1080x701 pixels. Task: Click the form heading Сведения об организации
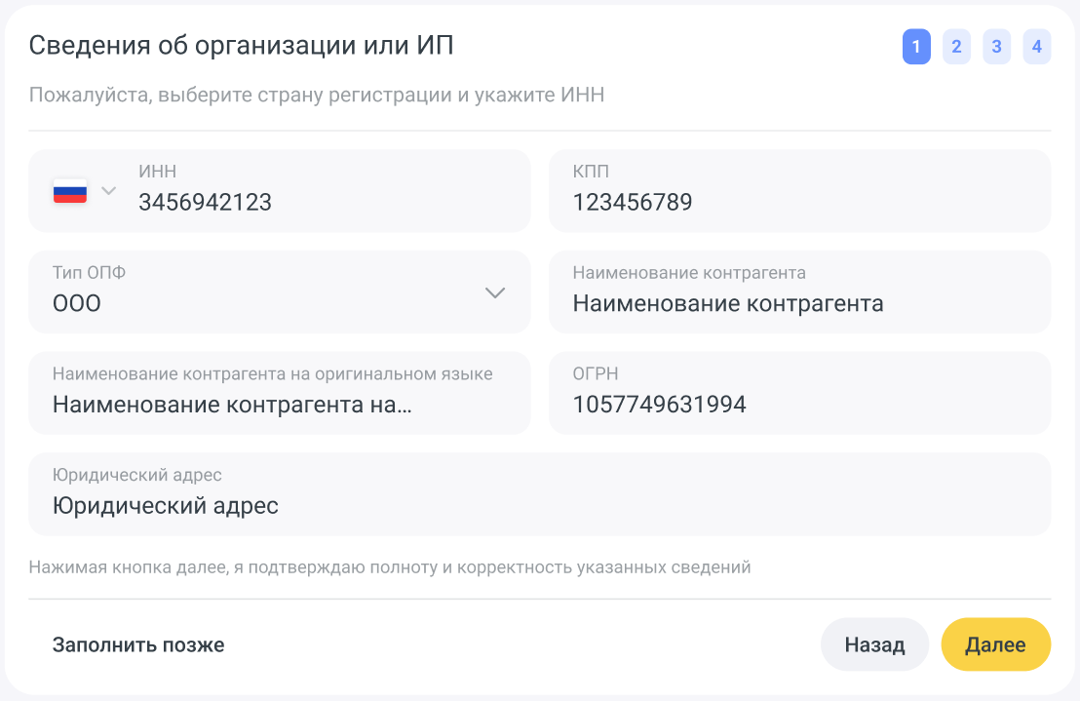(x=241, y=45)
